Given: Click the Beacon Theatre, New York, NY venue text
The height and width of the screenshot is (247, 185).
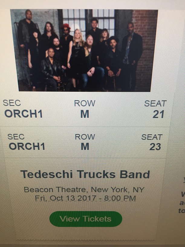Looking at the screenshot, I should tap(84, 190).
